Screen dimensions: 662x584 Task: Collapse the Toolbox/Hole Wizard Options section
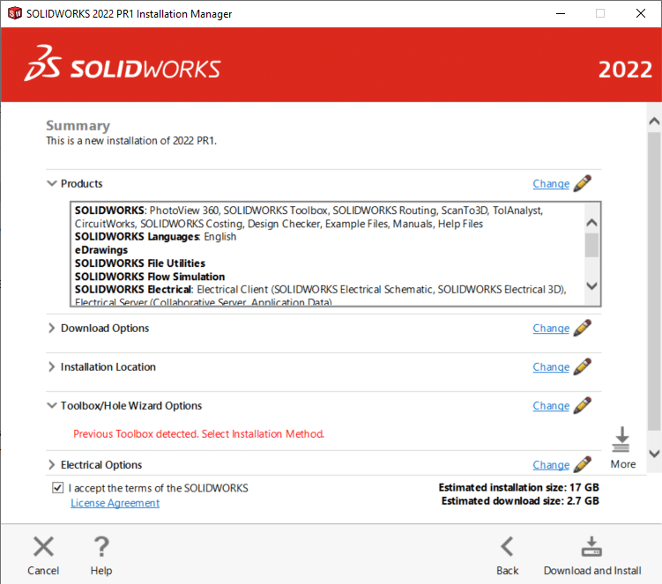51,406
